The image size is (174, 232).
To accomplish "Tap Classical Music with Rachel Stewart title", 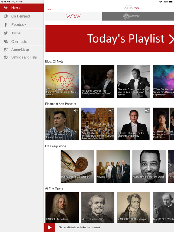I will (x=79, y=227).
